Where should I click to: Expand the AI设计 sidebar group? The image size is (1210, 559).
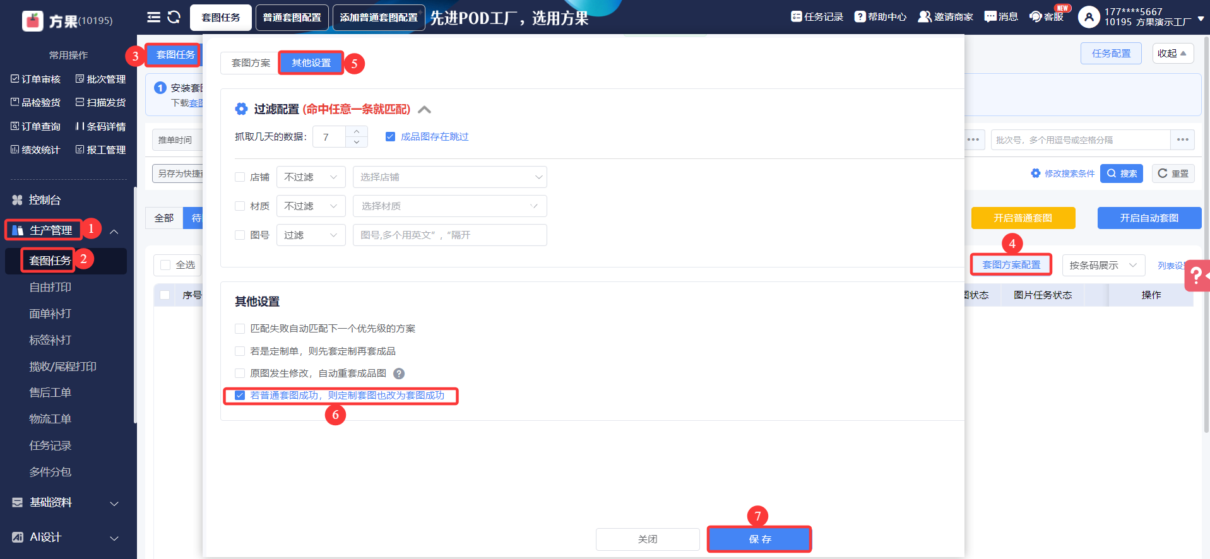click(114, 538)
